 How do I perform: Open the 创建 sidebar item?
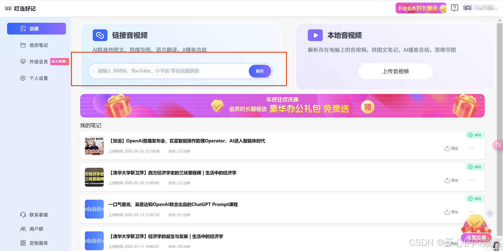(x=37, y=29)
